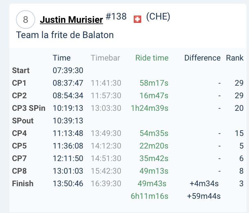249x213 pixels.
Task: Click the Ride time column header
Action: pyautogui.click(x=152, y=58)
